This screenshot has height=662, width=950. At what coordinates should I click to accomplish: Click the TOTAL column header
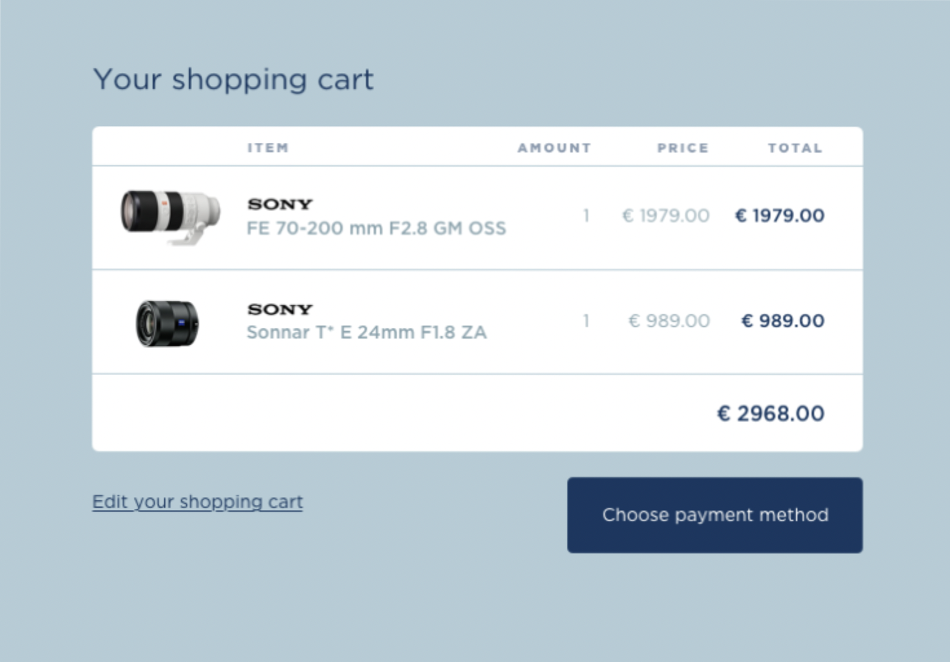pos(795,148)
